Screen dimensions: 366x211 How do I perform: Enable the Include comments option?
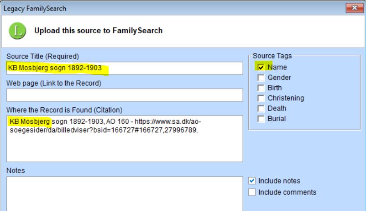[x=252, y=192]
